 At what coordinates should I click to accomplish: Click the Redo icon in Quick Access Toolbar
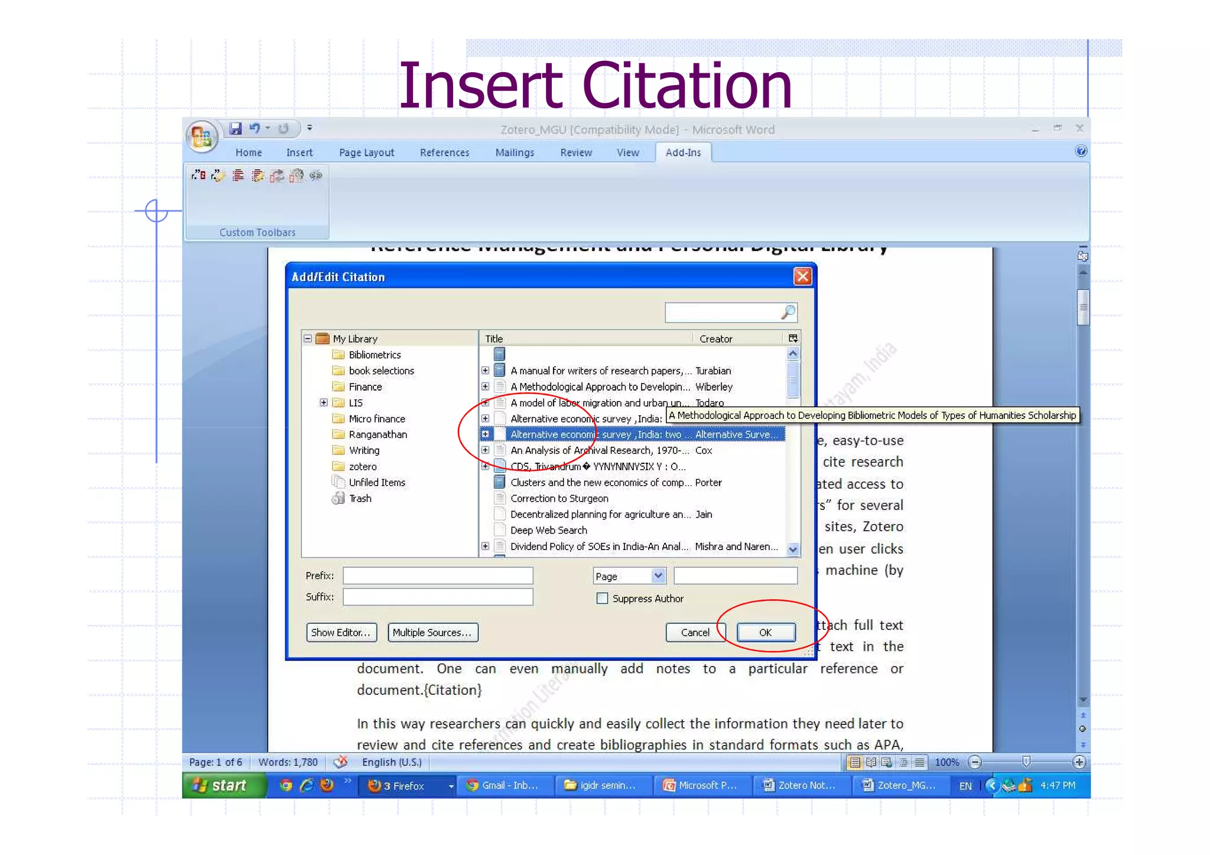[284, 128]
